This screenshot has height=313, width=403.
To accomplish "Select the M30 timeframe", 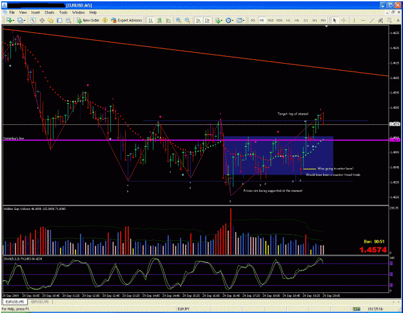I will point(279,20).
